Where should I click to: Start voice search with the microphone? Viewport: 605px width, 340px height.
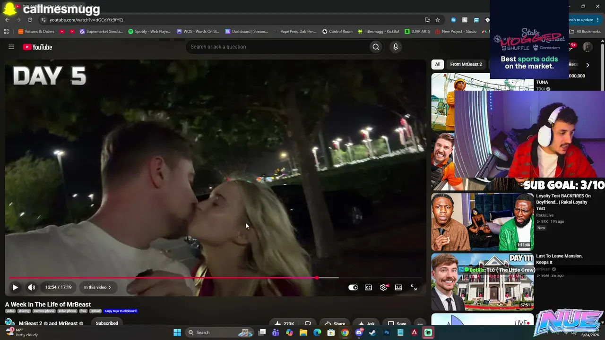(396, 47)
